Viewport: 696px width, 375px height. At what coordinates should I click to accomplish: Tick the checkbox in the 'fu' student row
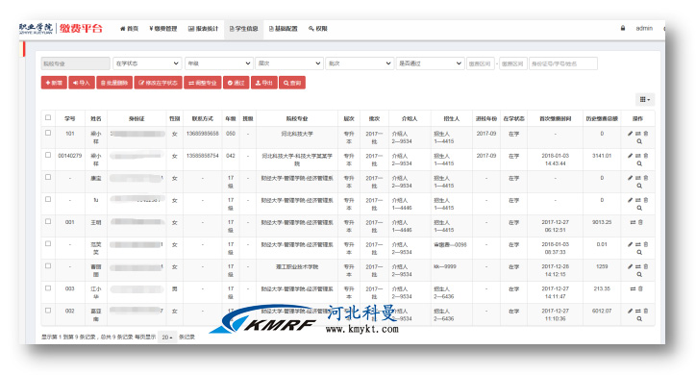coord(48,199)
